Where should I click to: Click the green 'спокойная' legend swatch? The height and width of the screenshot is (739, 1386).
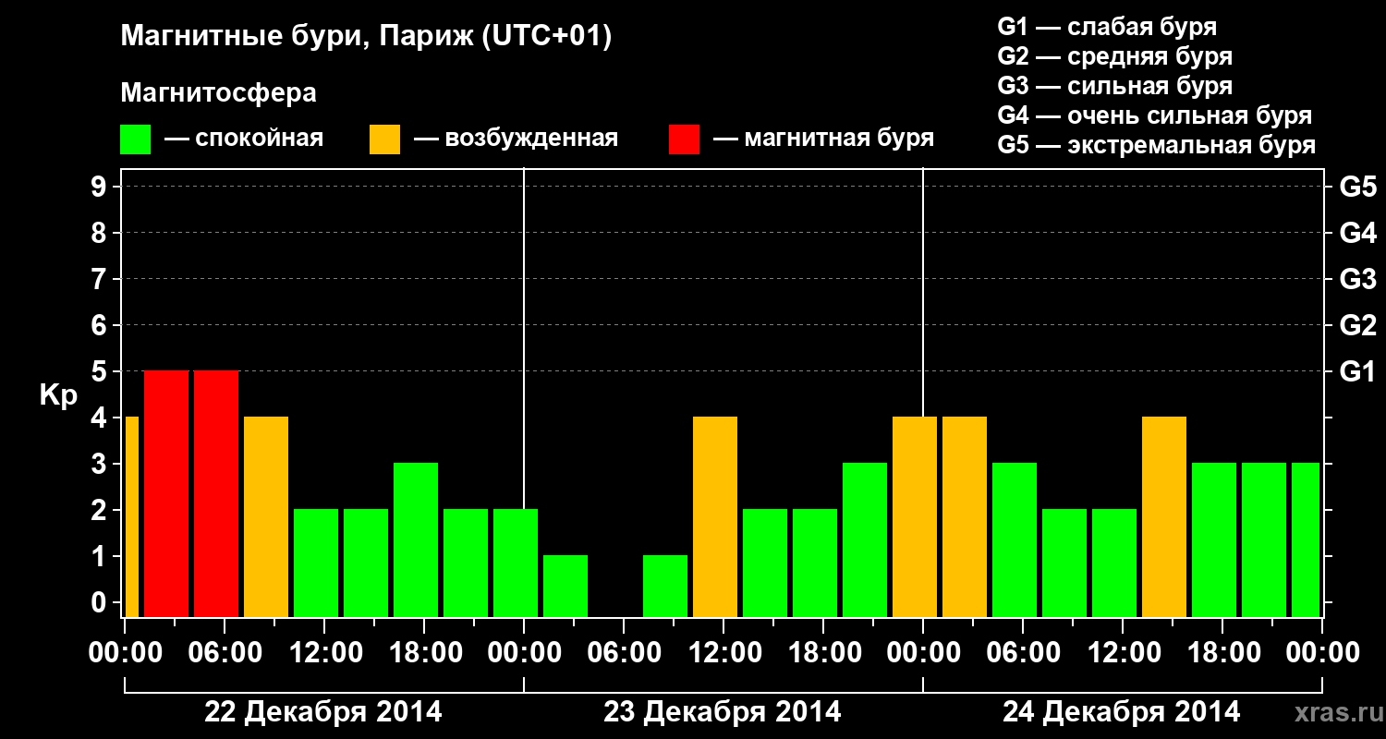[136, 139]
